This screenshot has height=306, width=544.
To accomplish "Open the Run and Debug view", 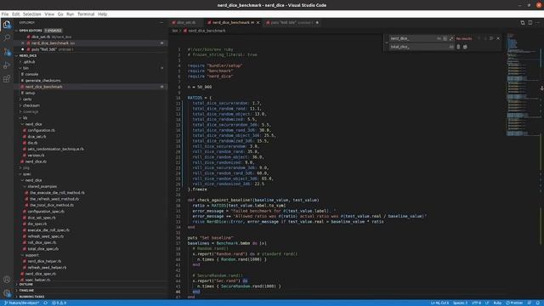I will 7,65.
